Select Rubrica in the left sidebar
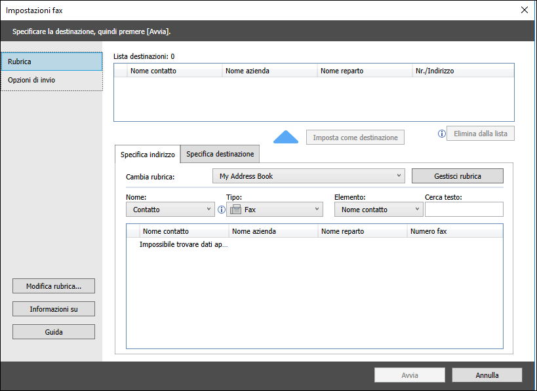 coord(52,62)
